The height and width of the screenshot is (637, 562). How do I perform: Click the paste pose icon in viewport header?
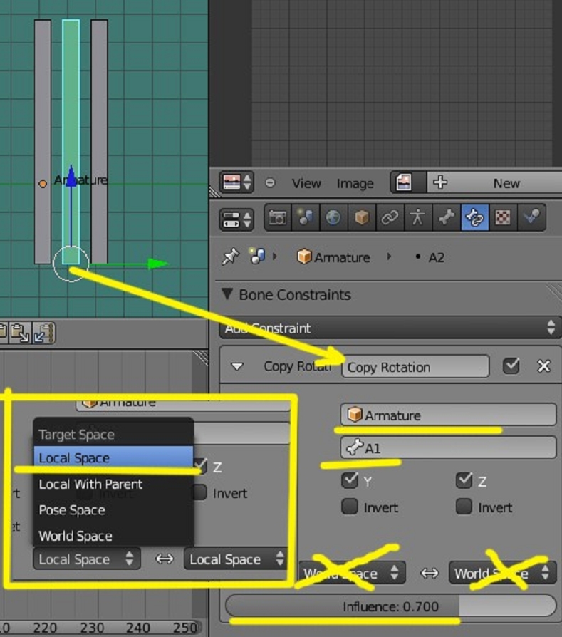(x=19, y=333)
